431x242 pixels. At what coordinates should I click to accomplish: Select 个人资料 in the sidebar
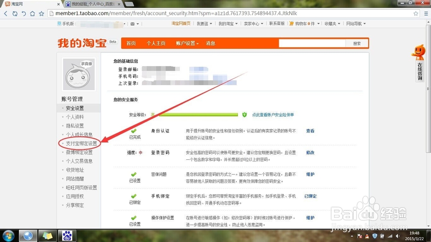[75, 117]
